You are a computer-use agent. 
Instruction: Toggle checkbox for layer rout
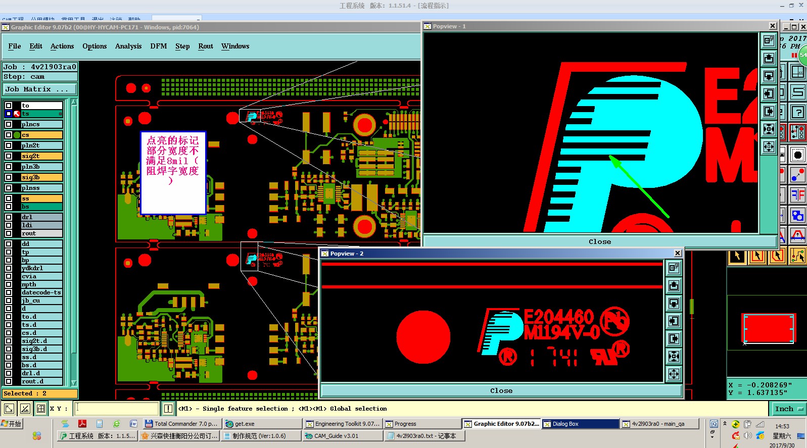(x=9, y=233)
